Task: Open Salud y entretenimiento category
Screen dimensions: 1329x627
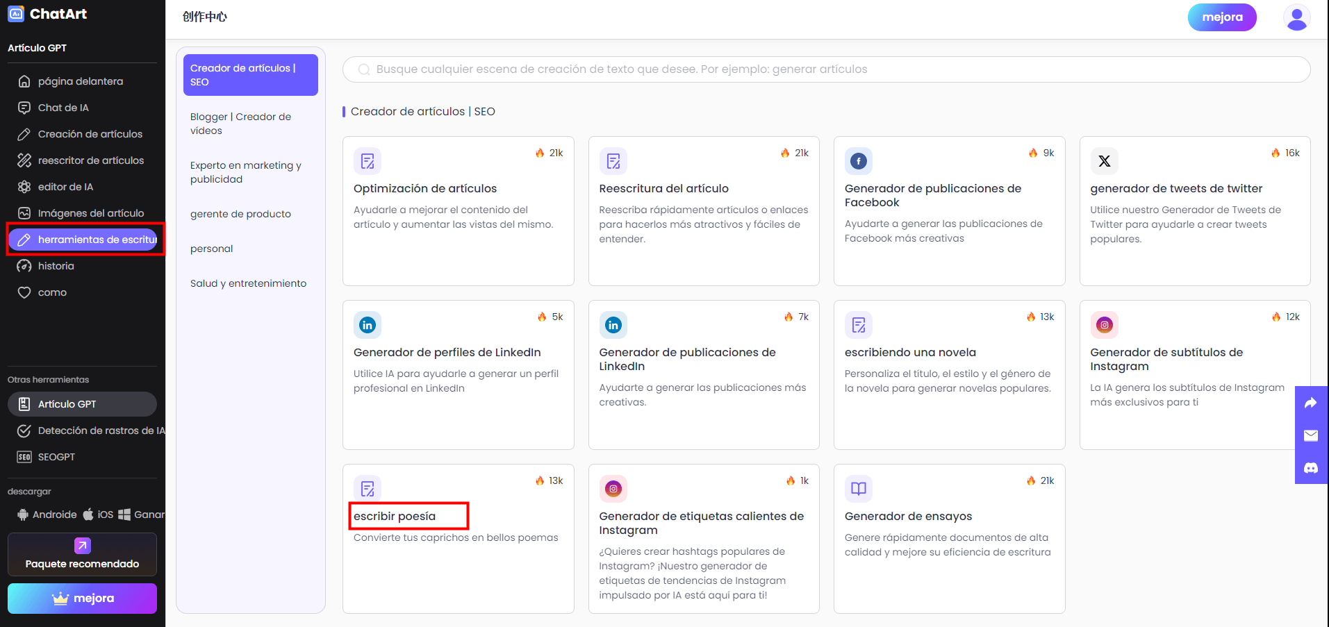Action: point(251,283)
